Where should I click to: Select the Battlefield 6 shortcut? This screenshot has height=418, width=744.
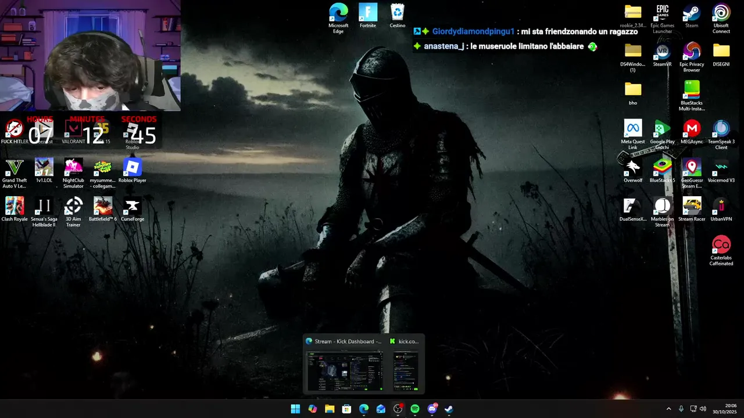103,210
